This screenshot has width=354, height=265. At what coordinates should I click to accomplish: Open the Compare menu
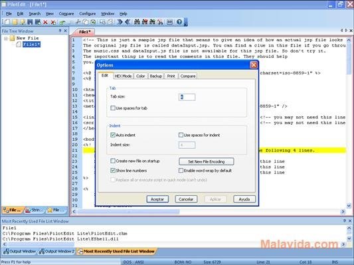pyautogui.click(x=66, y=14)
